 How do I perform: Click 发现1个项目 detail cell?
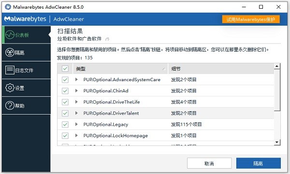click(x=184, y=135)
